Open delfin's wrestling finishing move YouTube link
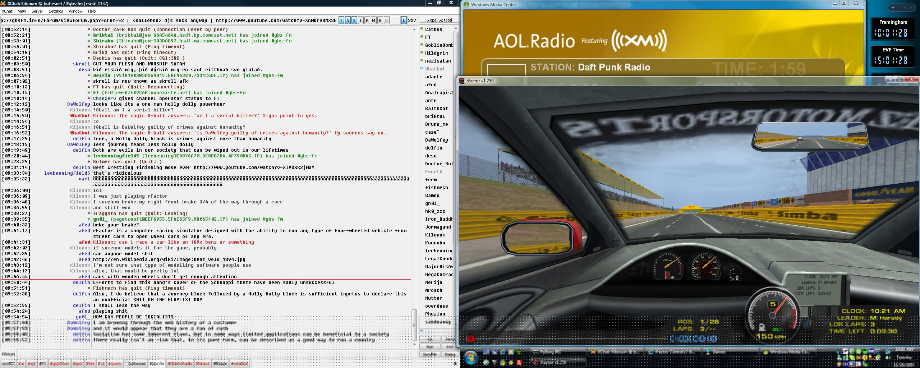Viewport: 920px width, 368px height. point(254,167)
